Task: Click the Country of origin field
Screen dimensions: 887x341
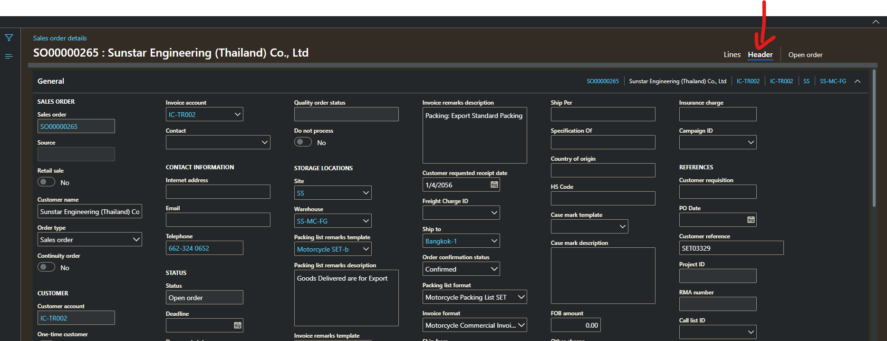Action: click(x=603, y=170)
